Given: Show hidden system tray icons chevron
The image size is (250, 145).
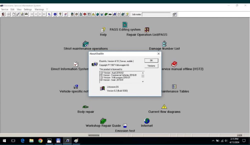Looking at the screenshot, I should [213, 141].
